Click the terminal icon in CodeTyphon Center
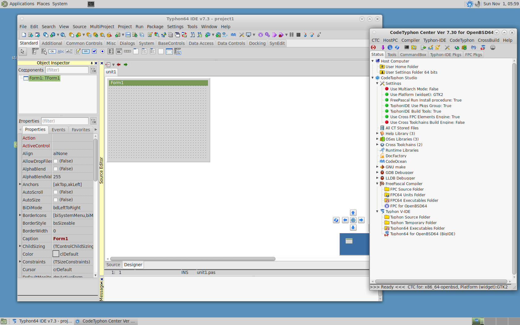Viewport: 520px width, 325px height. (406, 47)
